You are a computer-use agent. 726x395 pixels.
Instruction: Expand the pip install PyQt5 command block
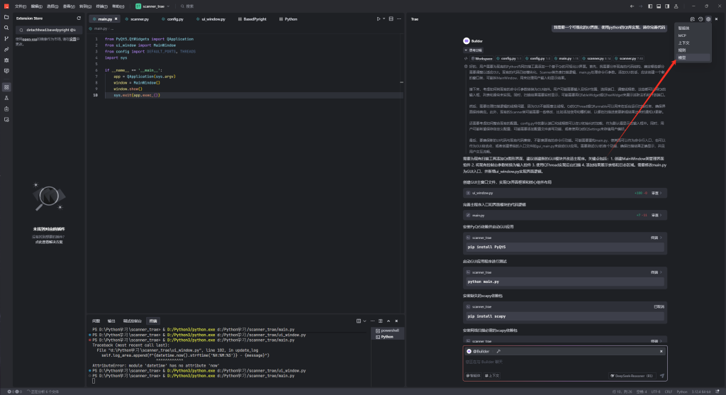[x=657, y=238]
